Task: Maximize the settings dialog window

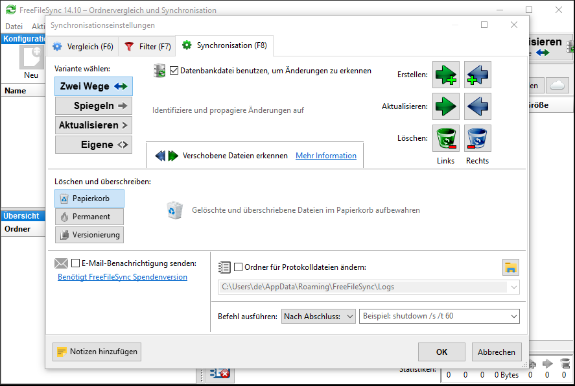Action: [x=484, y=25]
